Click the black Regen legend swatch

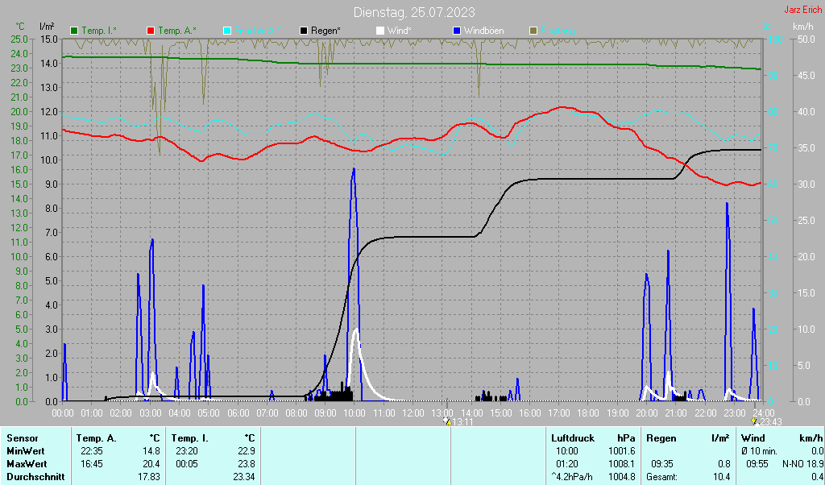coord(304,31)
